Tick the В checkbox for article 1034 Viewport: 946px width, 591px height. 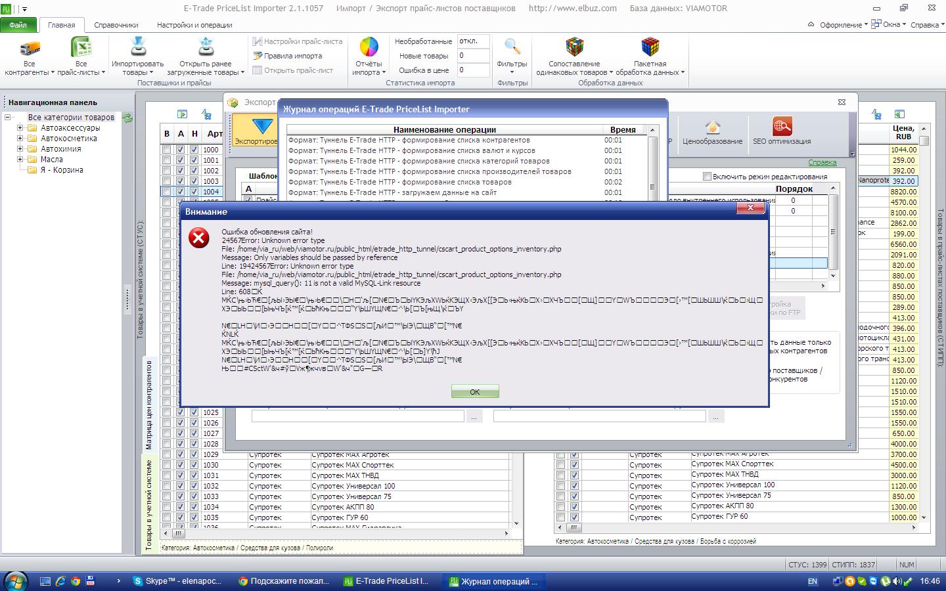click(167, 507)
